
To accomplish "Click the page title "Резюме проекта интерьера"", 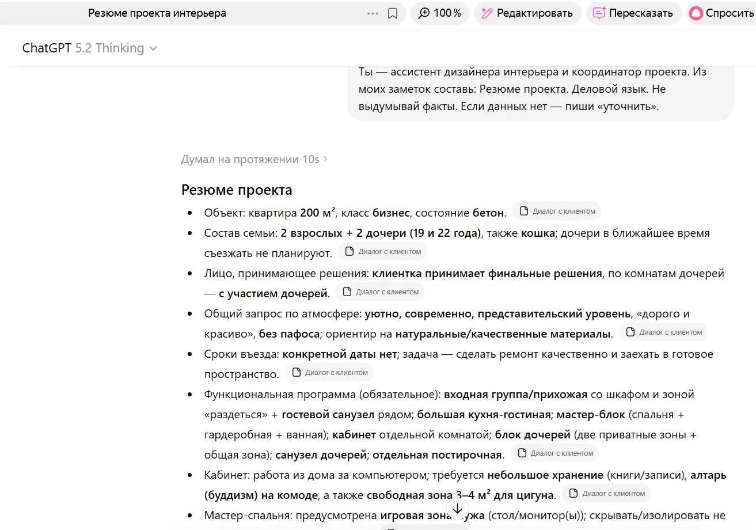I will click(157, 13).
